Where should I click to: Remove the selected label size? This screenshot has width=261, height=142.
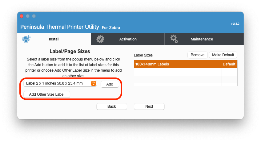tap(197, 55)
